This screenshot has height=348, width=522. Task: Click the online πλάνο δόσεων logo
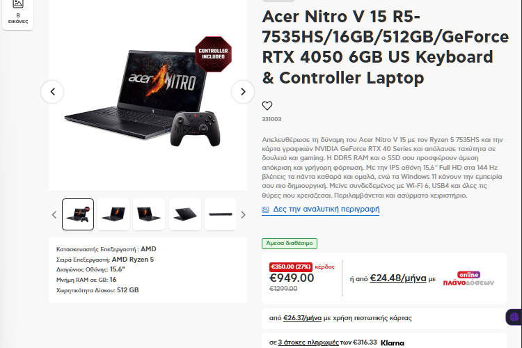point(468,278)
